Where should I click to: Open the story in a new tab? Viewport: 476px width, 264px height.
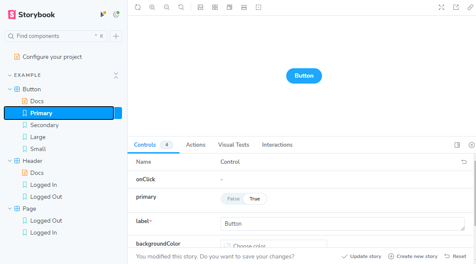click(456, 7)
